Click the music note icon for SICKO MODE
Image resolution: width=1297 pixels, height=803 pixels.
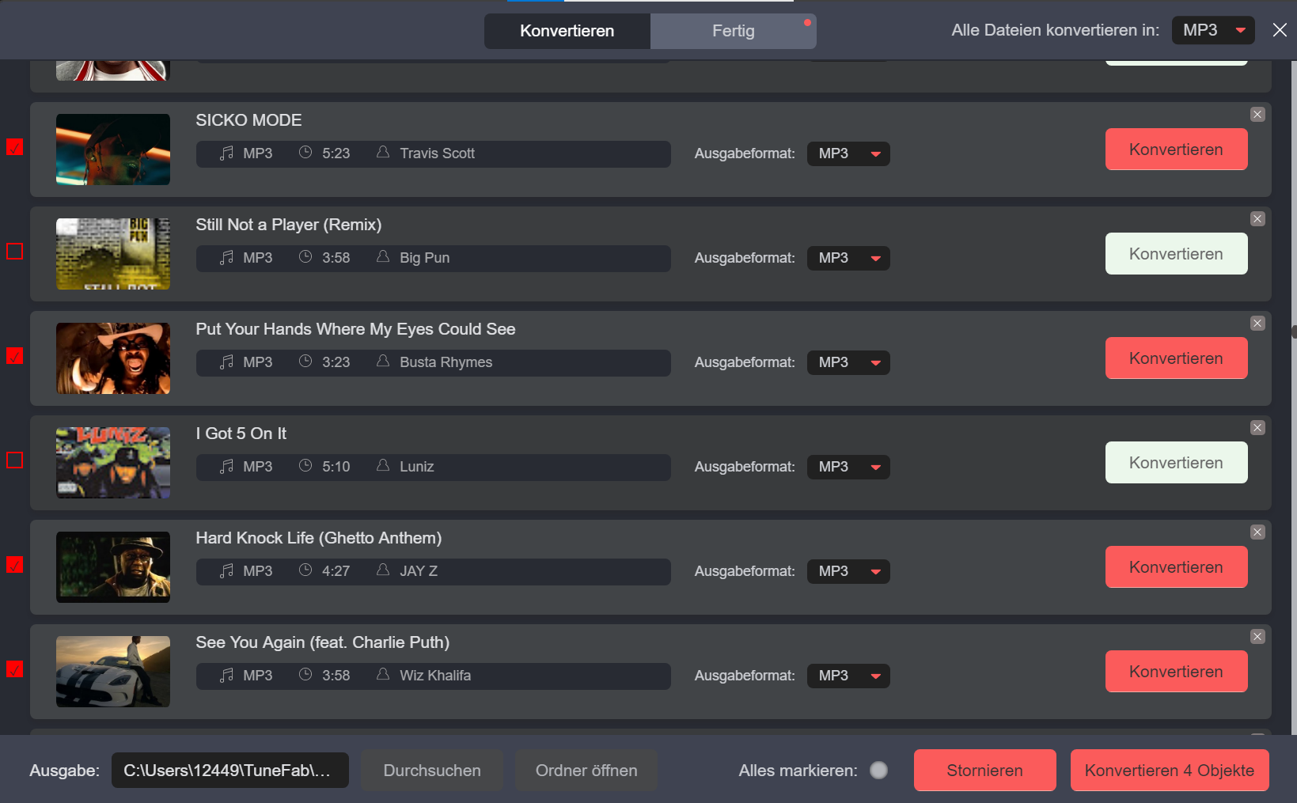pyautogui.click(x=226, y=153)
